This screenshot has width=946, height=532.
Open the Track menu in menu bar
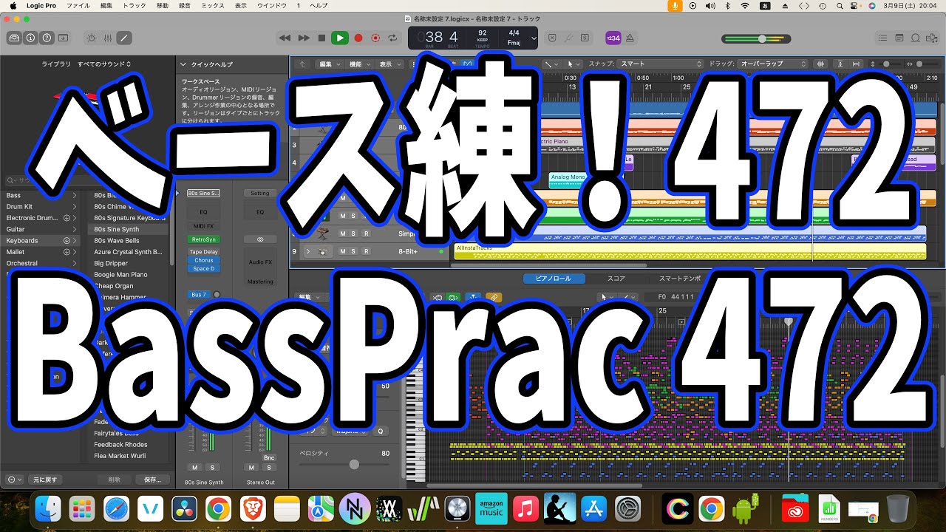tap(134, 6)
